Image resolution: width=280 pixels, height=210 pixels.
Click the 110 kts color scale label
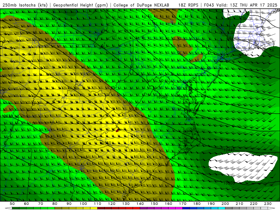click(98, 204)
